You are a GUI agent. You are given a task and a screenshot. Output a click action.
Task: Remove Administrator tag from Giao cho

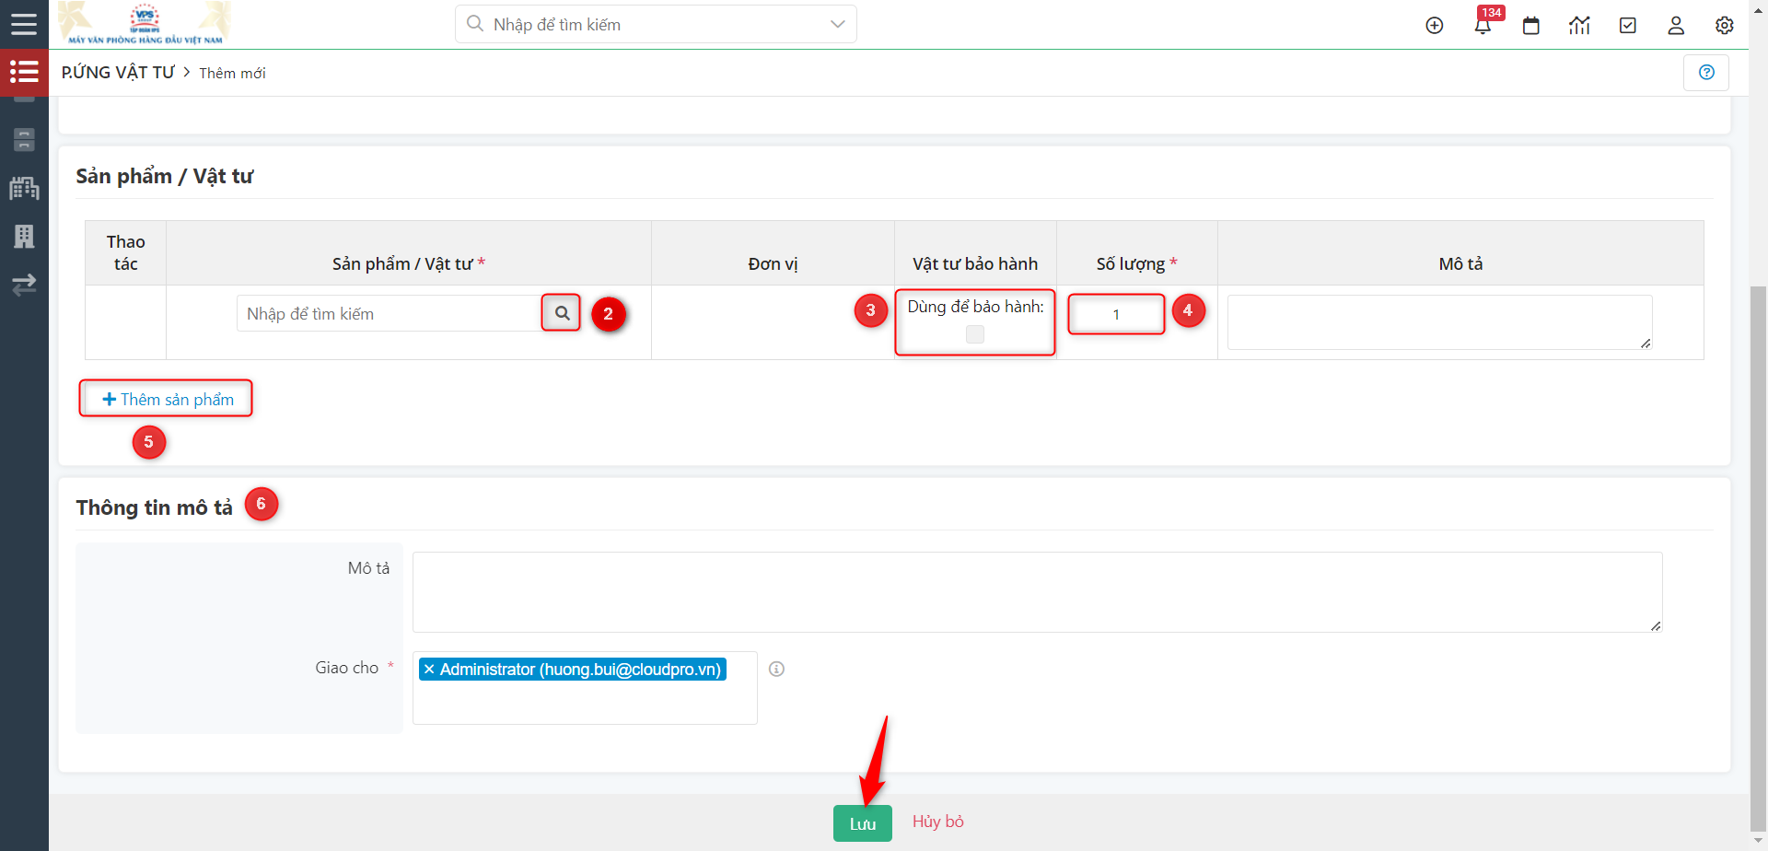coord(429,670)
